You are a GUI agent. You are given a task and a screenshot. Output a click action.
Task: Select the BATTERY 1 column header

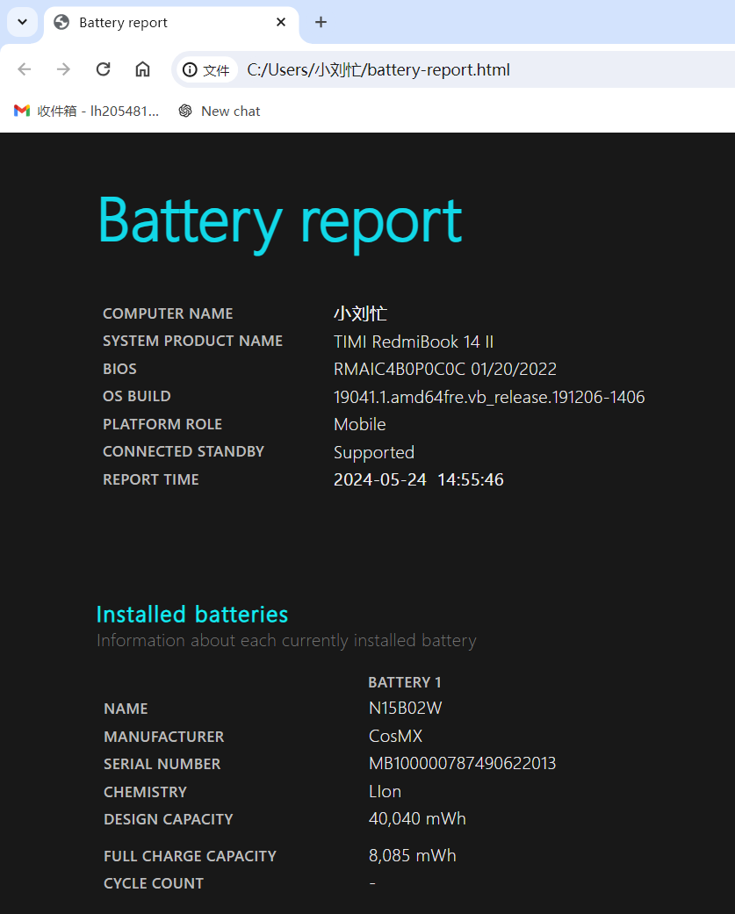[x=405, y=682]
